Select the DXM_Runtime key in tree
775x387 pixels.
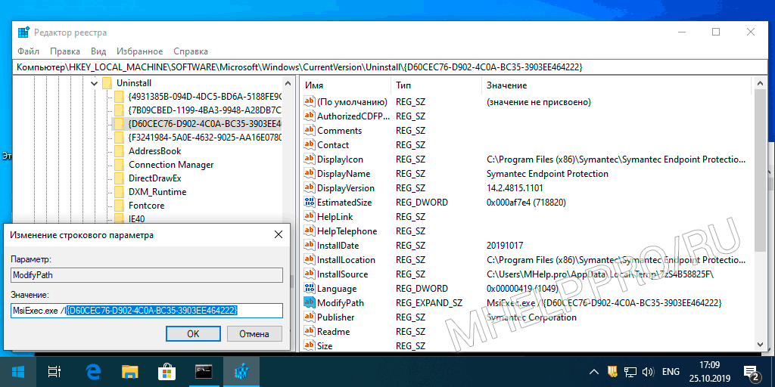tap(157, 191)
